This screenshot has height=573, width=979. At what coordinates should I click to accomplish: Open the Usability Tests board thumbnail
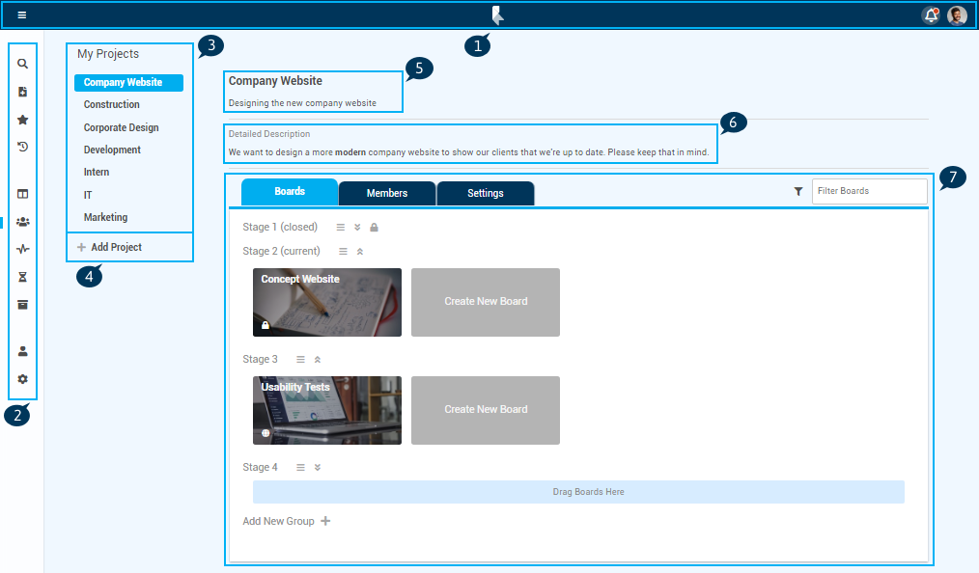(327, 410)
